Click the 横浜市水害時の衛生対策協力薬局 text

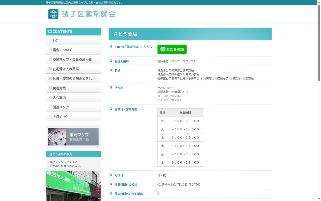pyautogui.click(x=179, y=75)
